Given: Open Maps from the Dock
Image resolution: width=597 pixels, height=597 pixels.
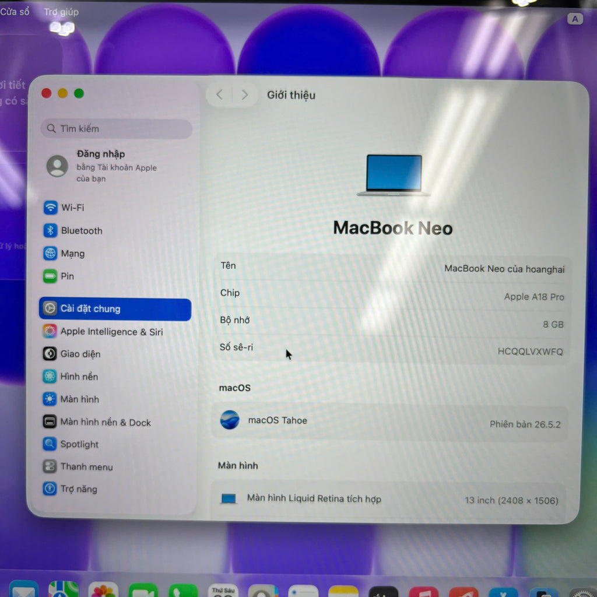Looking at the screenshot, I should (x=64, y=589).
